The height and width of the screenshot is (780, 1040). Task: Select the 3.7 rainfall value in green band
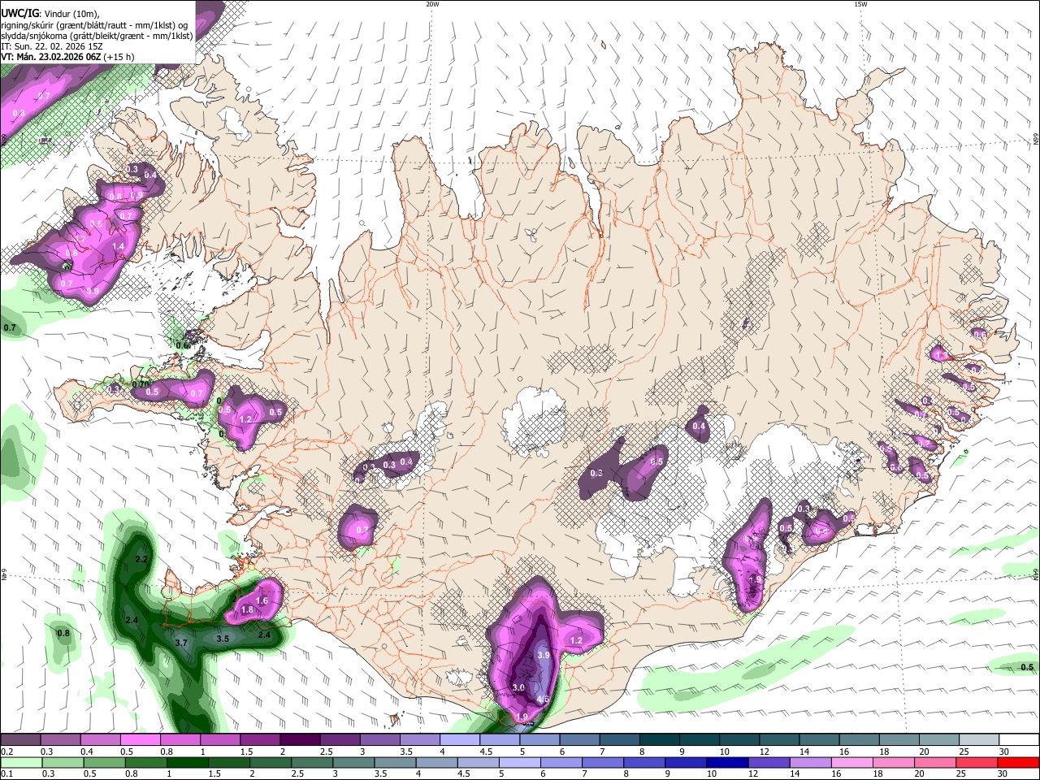coord(181,643)
